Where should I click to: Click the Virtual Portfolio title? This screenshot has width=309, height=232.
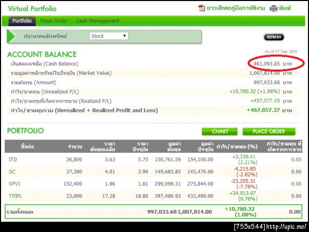tap(32, 9)
